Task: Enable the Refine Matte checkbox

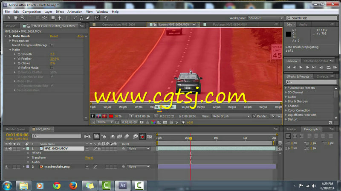Action: [x=52, y=67]
